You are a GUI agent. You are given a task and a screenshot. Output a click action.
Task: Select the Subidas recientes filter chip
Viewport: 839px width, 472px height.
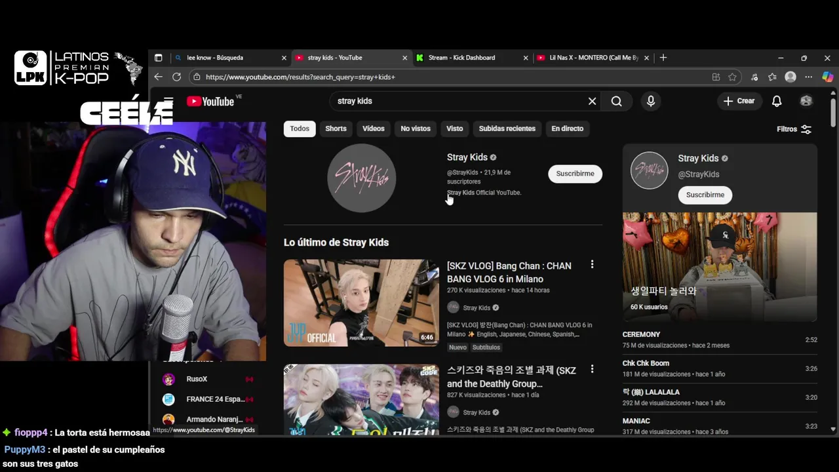(x=507, y=128)
